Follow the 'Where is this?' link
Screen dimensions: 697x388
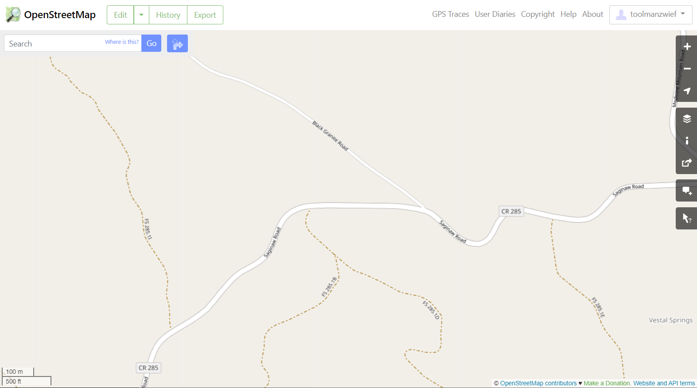tap(122, 42)
